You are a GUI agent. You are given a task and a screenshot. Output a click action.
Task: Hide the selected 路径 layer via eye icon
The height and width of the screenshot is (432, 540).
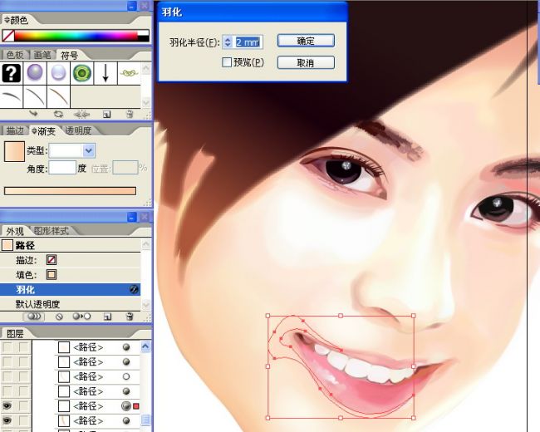pos(7,406)
